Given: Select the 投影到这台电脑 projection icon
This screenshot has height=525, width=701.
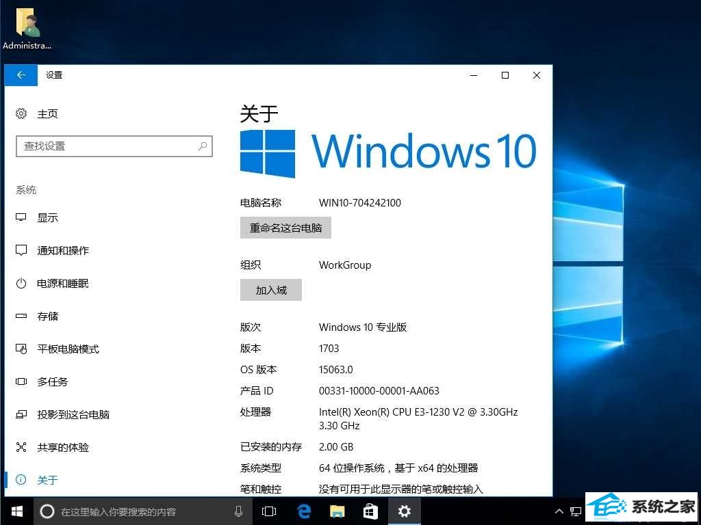Looking at the screenshot, I should 21,414.
